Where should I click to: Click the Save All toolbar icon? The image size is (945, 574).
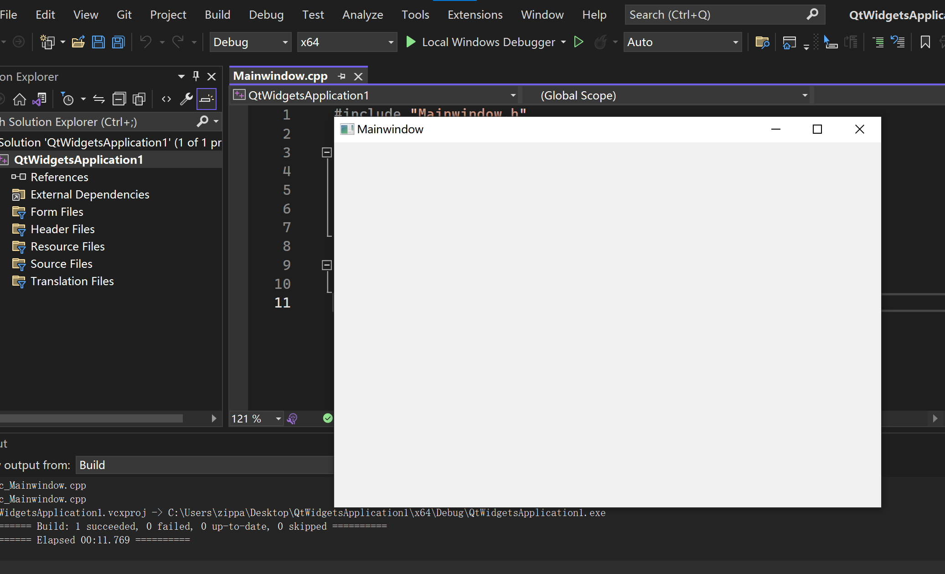click(x=119, y=42)
